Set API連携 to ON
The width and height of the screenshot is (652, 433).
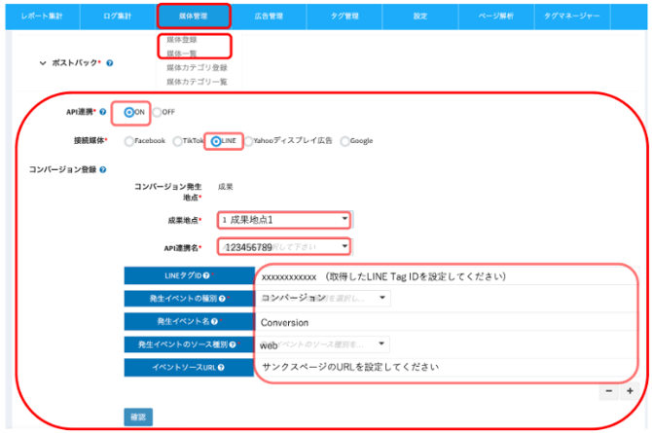129,112
